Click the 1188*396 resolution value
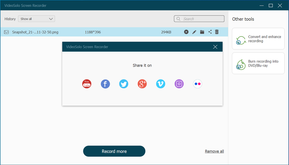Viewport: 289px width, 165px height. 93,32
